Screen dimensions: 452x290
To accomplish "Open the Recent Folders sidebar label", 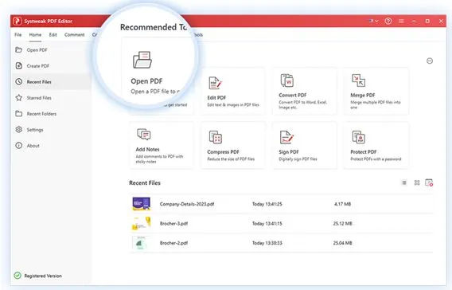I will pos(41,114).
